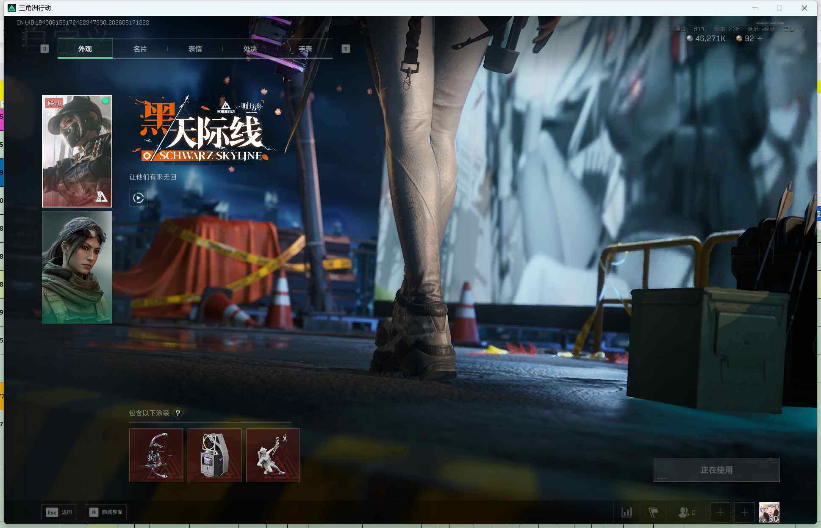The image size is (821, 528).
Task: Click the E next-tab key icon
Action: coord(346,49)
